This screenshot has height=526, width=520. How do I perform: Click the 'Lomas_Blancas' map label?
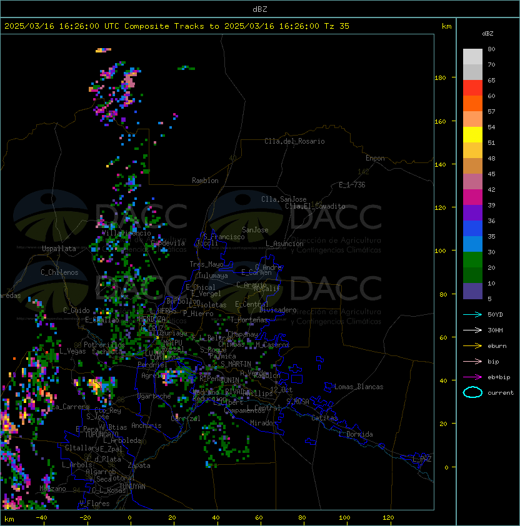click(x=359, y=387)
